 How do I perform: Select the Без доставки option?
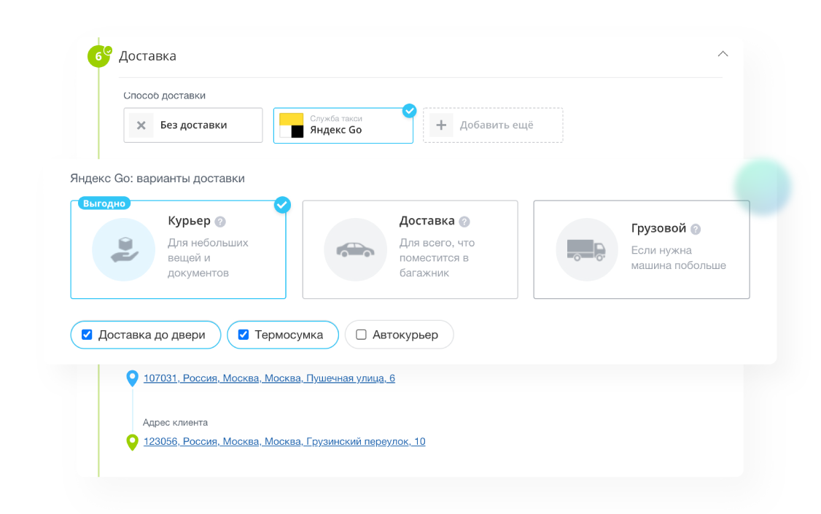[193, 125]
